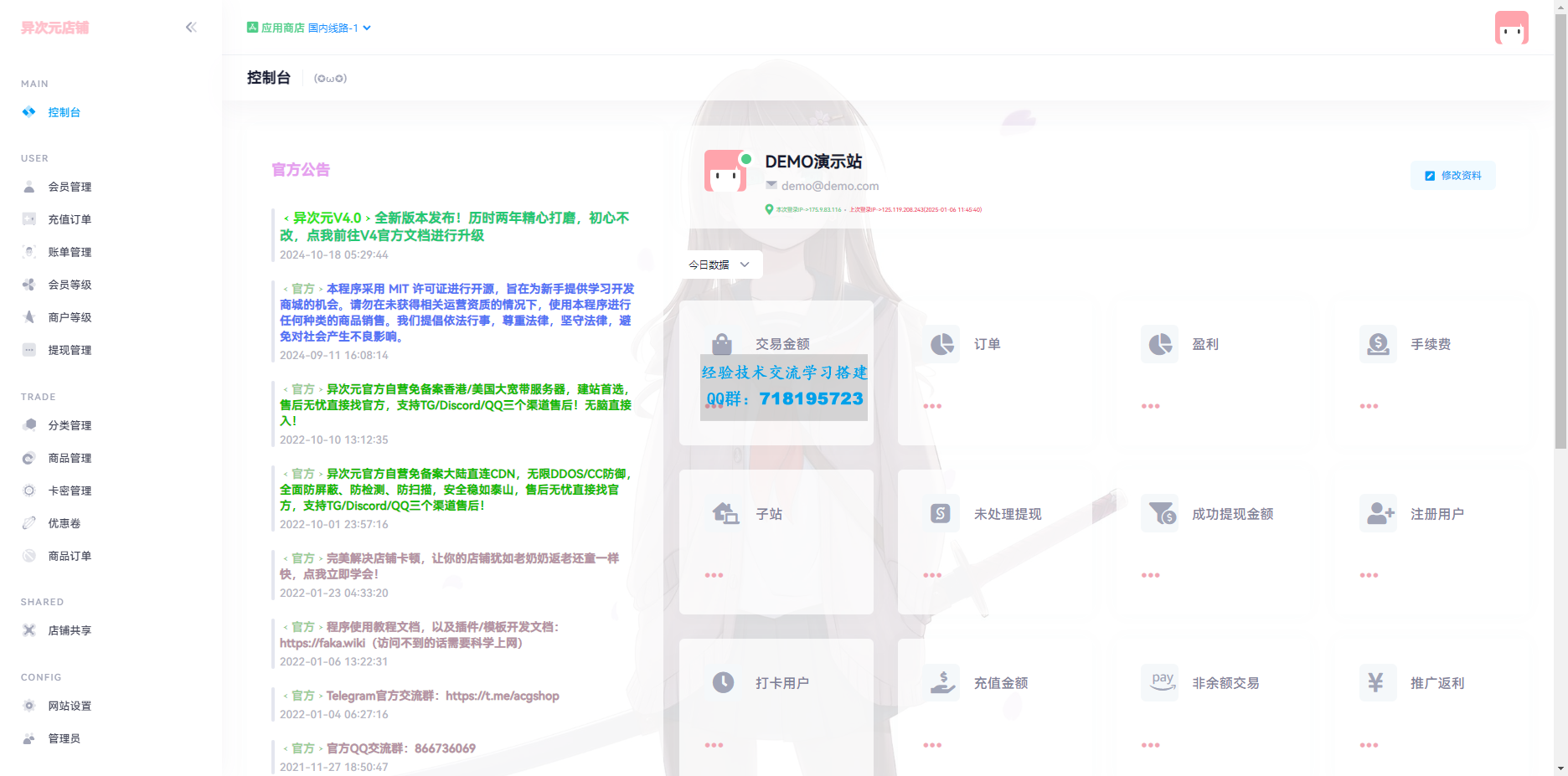Select 网站设置 from the sidebar

pyautogui.click(x=70, y=706)
